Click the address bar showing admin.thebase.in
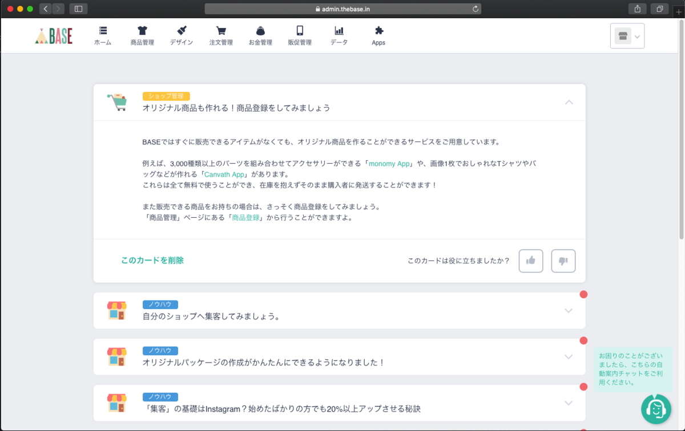 coord(342,9)
